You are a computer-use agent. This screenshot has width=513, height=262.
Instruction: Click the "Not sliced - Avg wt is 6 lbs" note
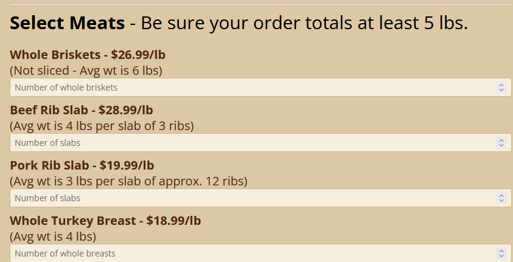pyautogui.click(x=86, y=70)
